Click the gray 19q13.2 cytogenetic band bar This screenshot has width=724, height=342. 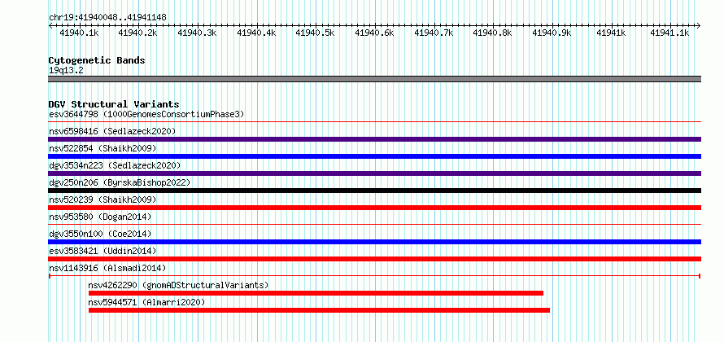click(374, 79)
